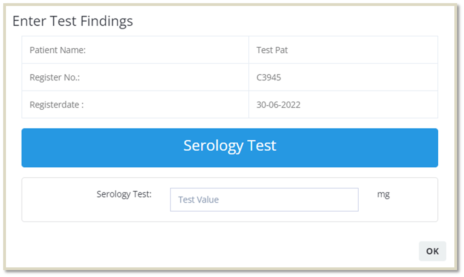This screenshot has height=277, width=464.
Task: Select the Registerdate : label cell
Action: coord(135,104)
